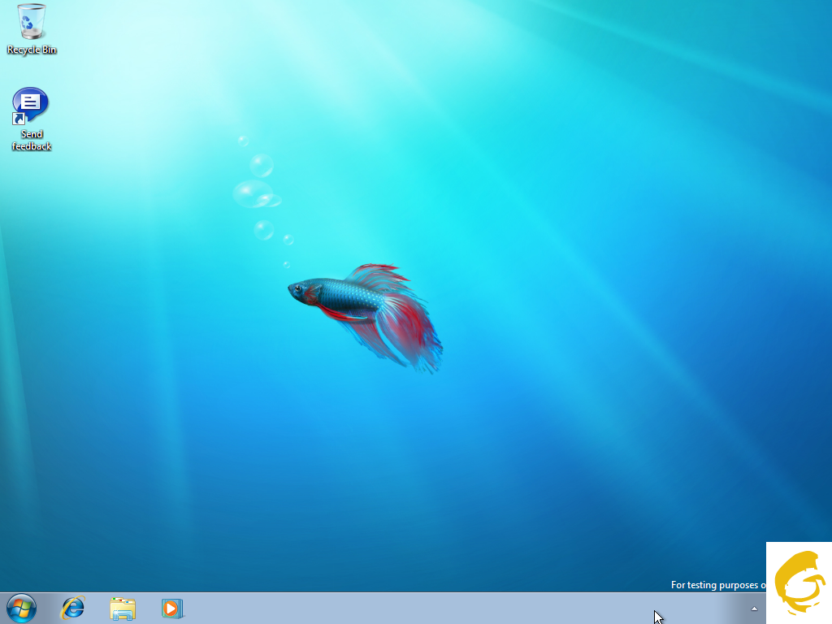The width and height of the screenshot is (832, 624).
Task: Click the largest bubble above the fish
Action: coord(252,193)
